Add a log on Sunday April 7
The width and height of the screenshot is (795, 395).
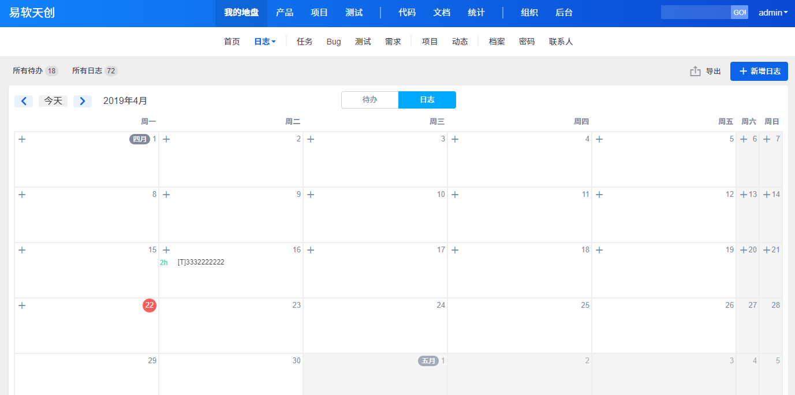point(767,139)
